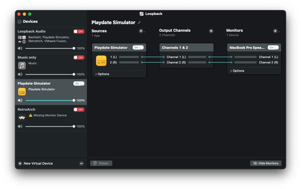Turn on the RetroArch device toggle
This screenshot has width=301, height=189.
[x=79, y=110]
